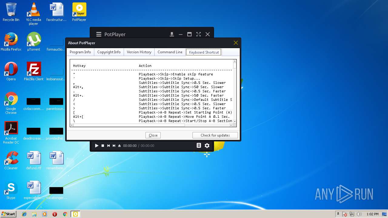
Task: Click the 00:00:00 elapsed time display
Action: tap(130, 146)
